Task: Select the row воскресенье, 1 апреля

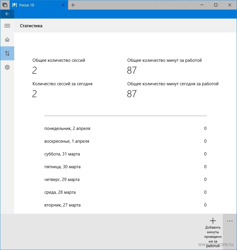Action: pos(126,141)
